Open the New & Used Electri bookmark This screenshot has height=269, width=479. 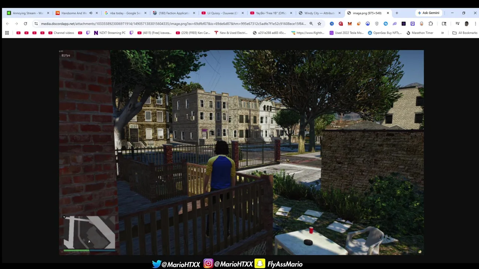point(231,33)
